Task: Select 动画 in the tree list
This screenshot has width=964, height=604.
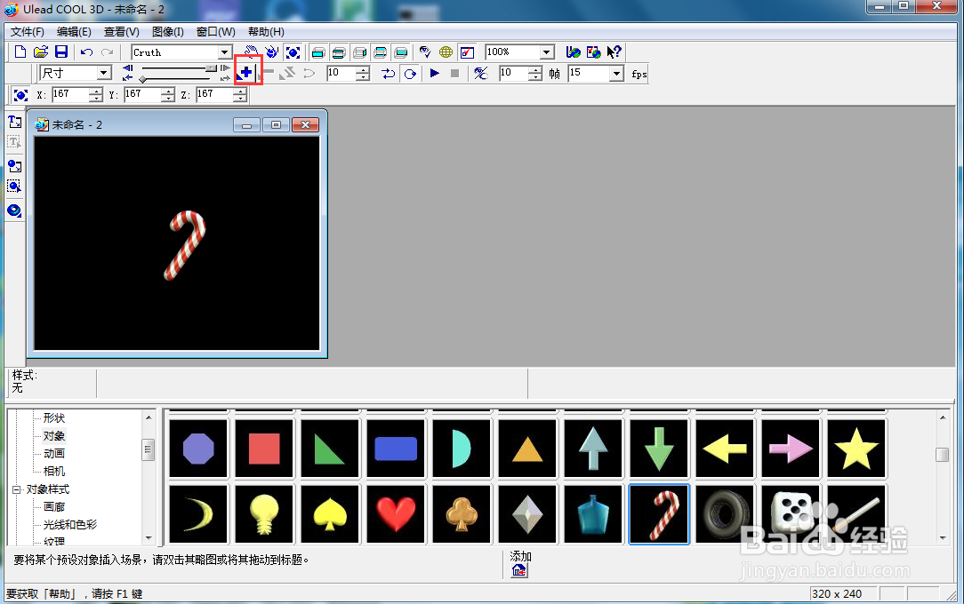Action: (x=54, y=454)
